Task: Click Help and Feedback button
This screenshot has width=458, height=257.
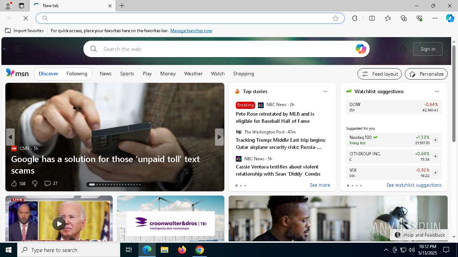Action: [420, 235]
